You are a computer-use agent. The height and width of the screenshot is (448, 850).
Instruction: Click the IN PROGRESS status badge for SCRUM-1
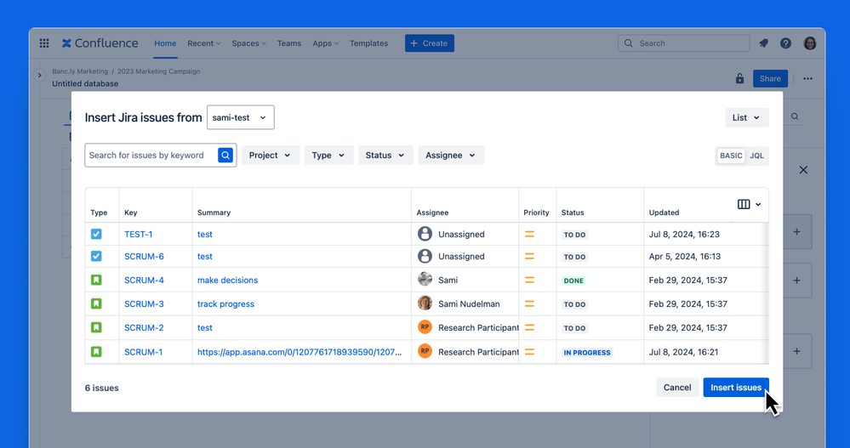[587, 352]
